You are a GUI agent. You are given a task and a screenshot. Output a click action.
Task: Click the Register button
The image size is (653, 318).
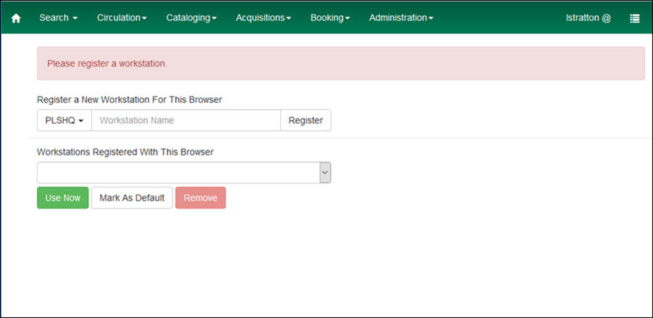[x=305, y=120]
